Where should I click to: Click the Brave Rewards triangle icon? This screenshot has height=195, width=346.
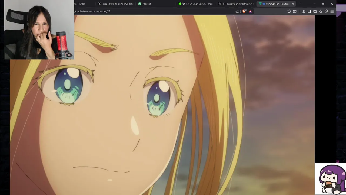(250, 11)
